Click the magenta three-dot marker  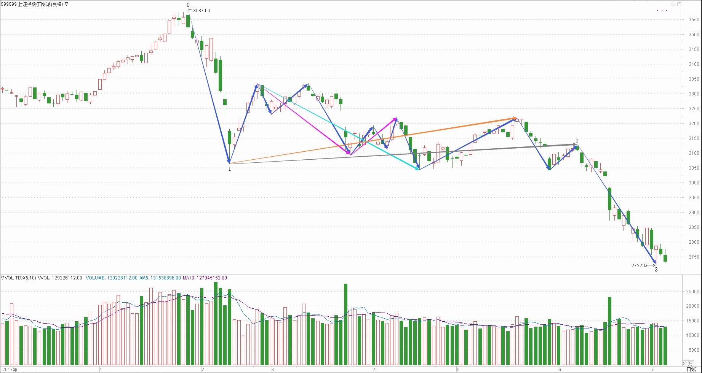coord(662,11)
